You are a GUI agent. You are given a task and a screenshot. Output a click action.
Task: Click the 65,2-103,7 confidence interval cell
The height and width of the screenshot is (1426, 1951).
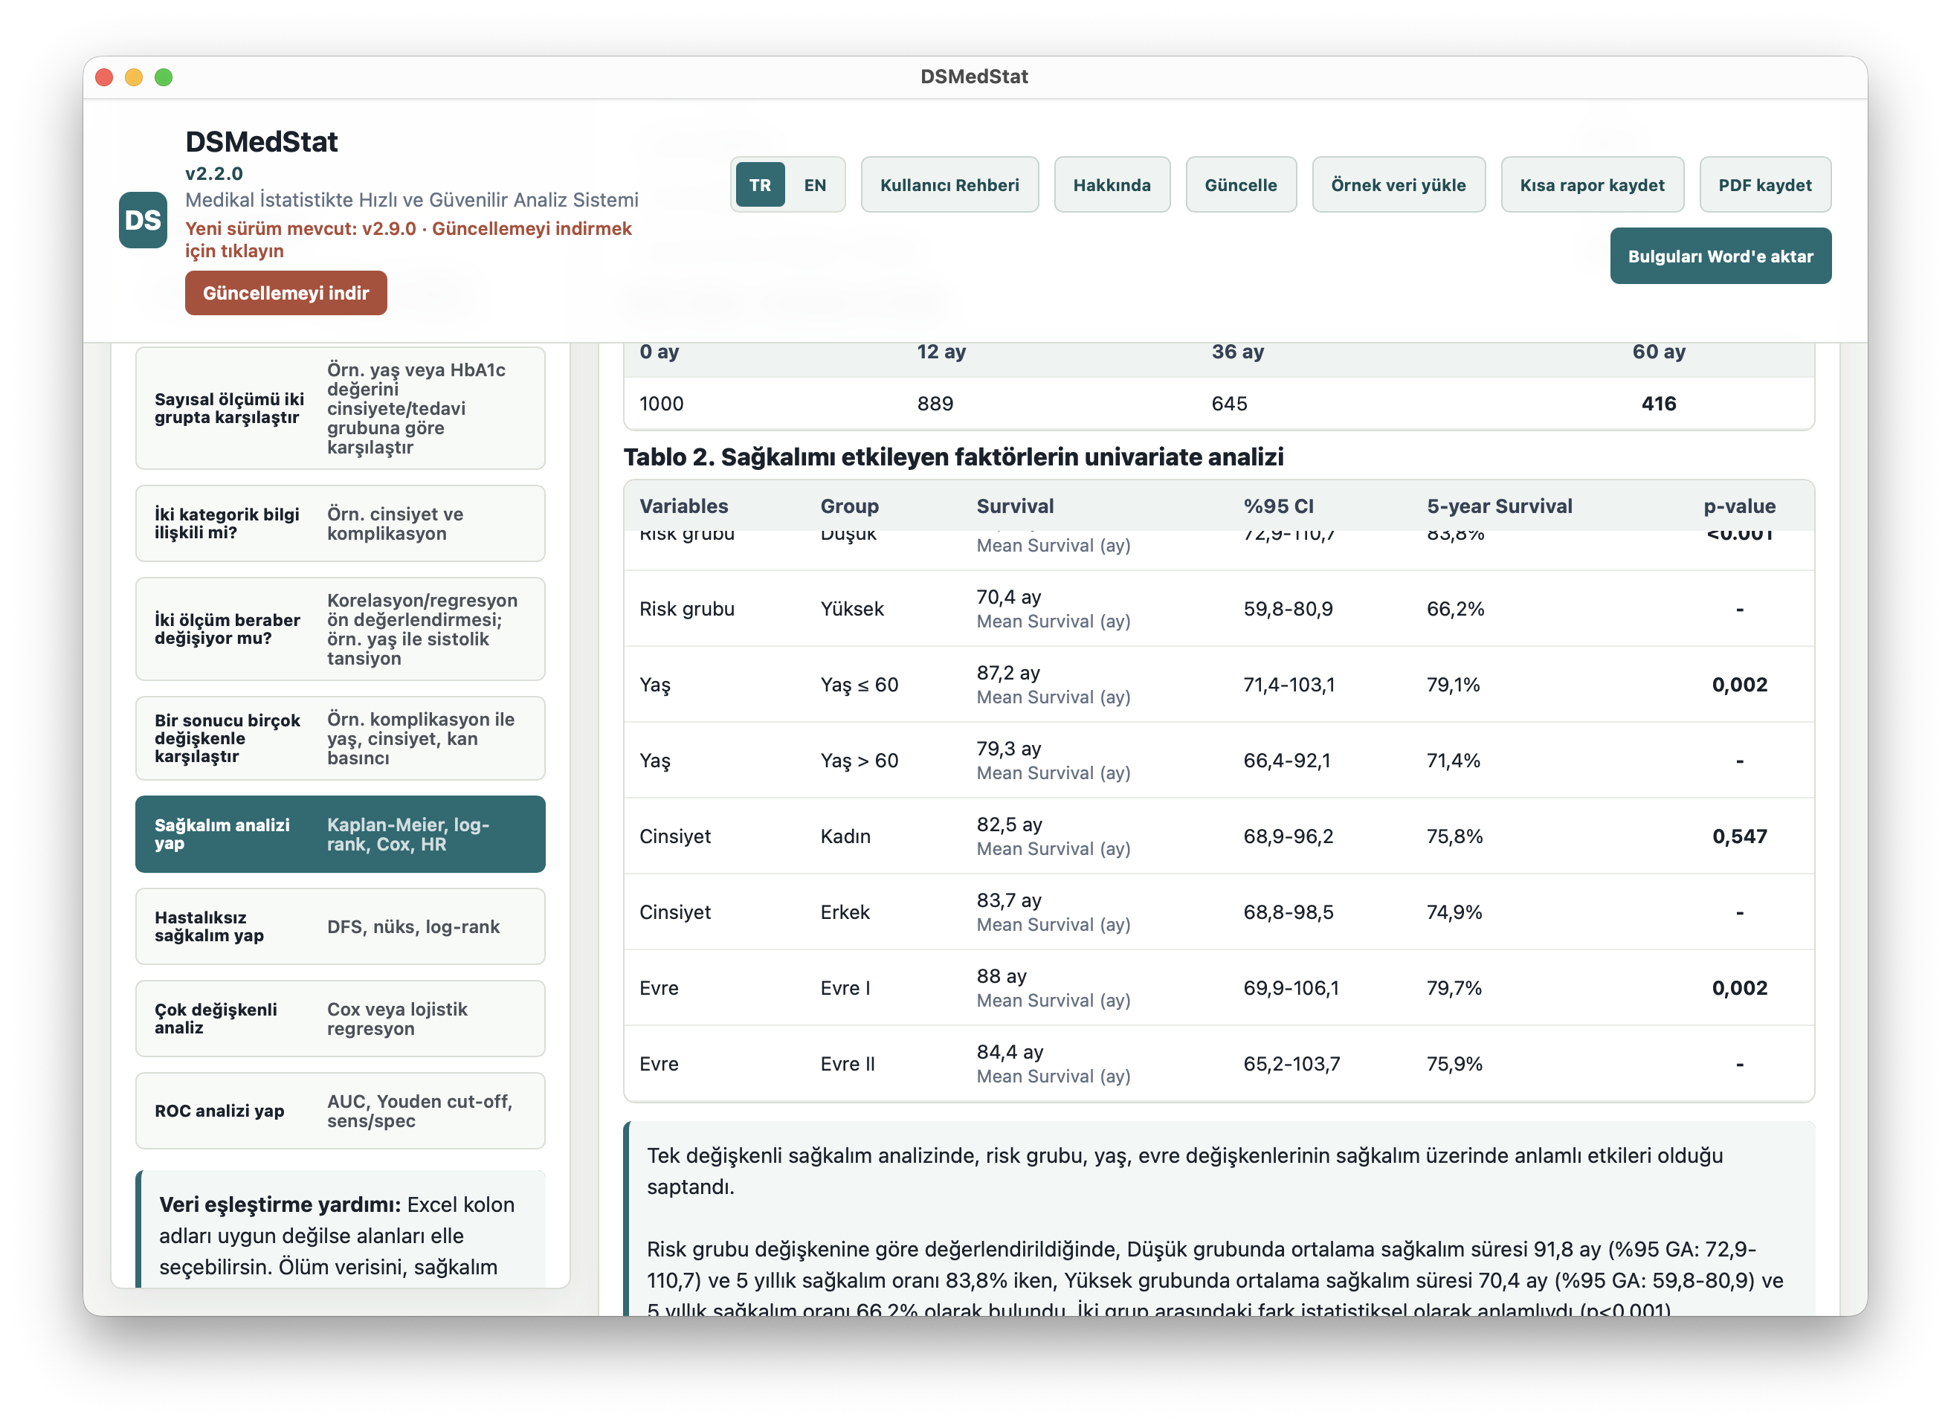pyautogui.click(x=1291, y=1065)
